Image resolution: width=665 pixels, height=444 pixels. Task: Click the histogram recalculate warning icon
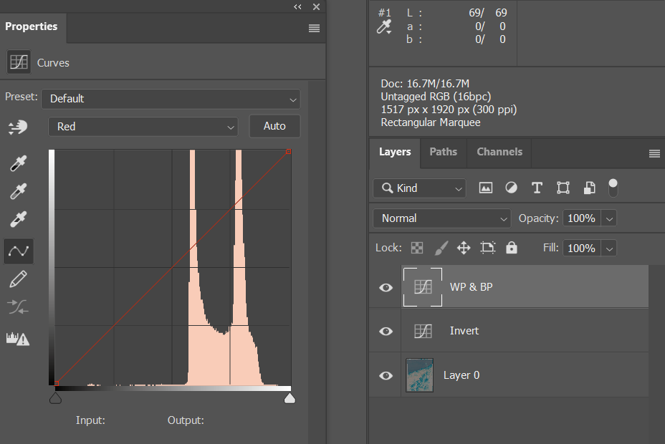click(18, 339)
